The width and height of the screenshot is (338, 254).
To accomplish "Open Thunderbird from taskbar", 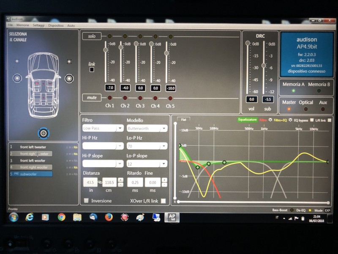I will pos(93,217).
